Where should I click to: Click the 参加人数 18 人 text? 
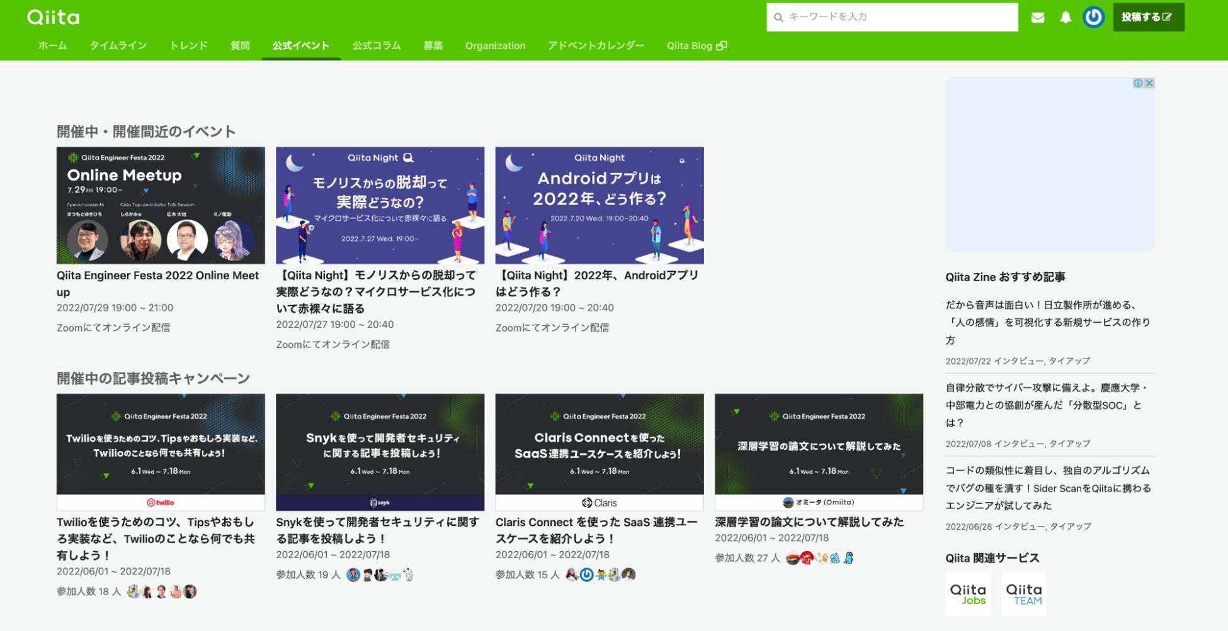(89, 591)
